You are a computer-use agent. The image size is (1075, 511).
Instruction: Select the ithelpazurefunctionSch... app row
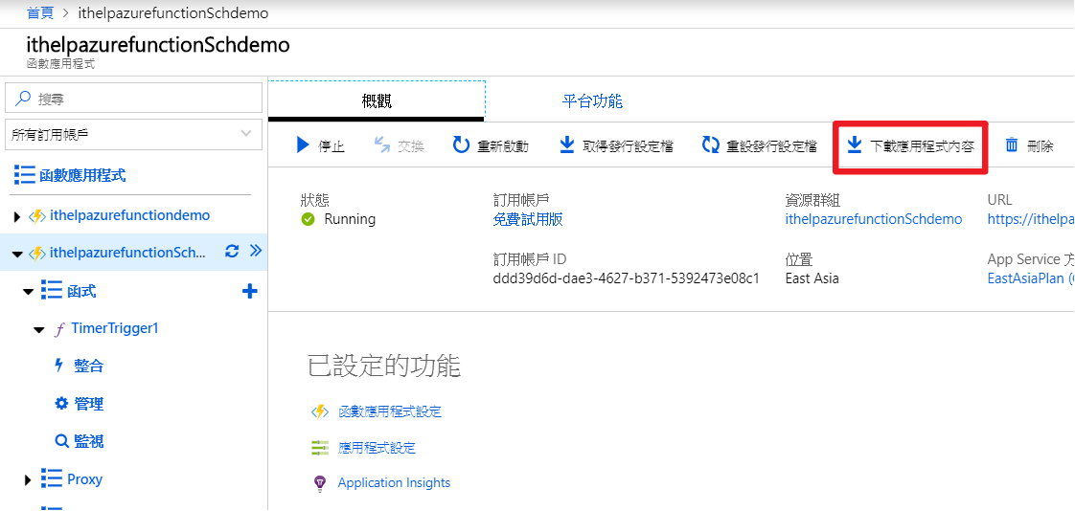(x=134, y=252)
